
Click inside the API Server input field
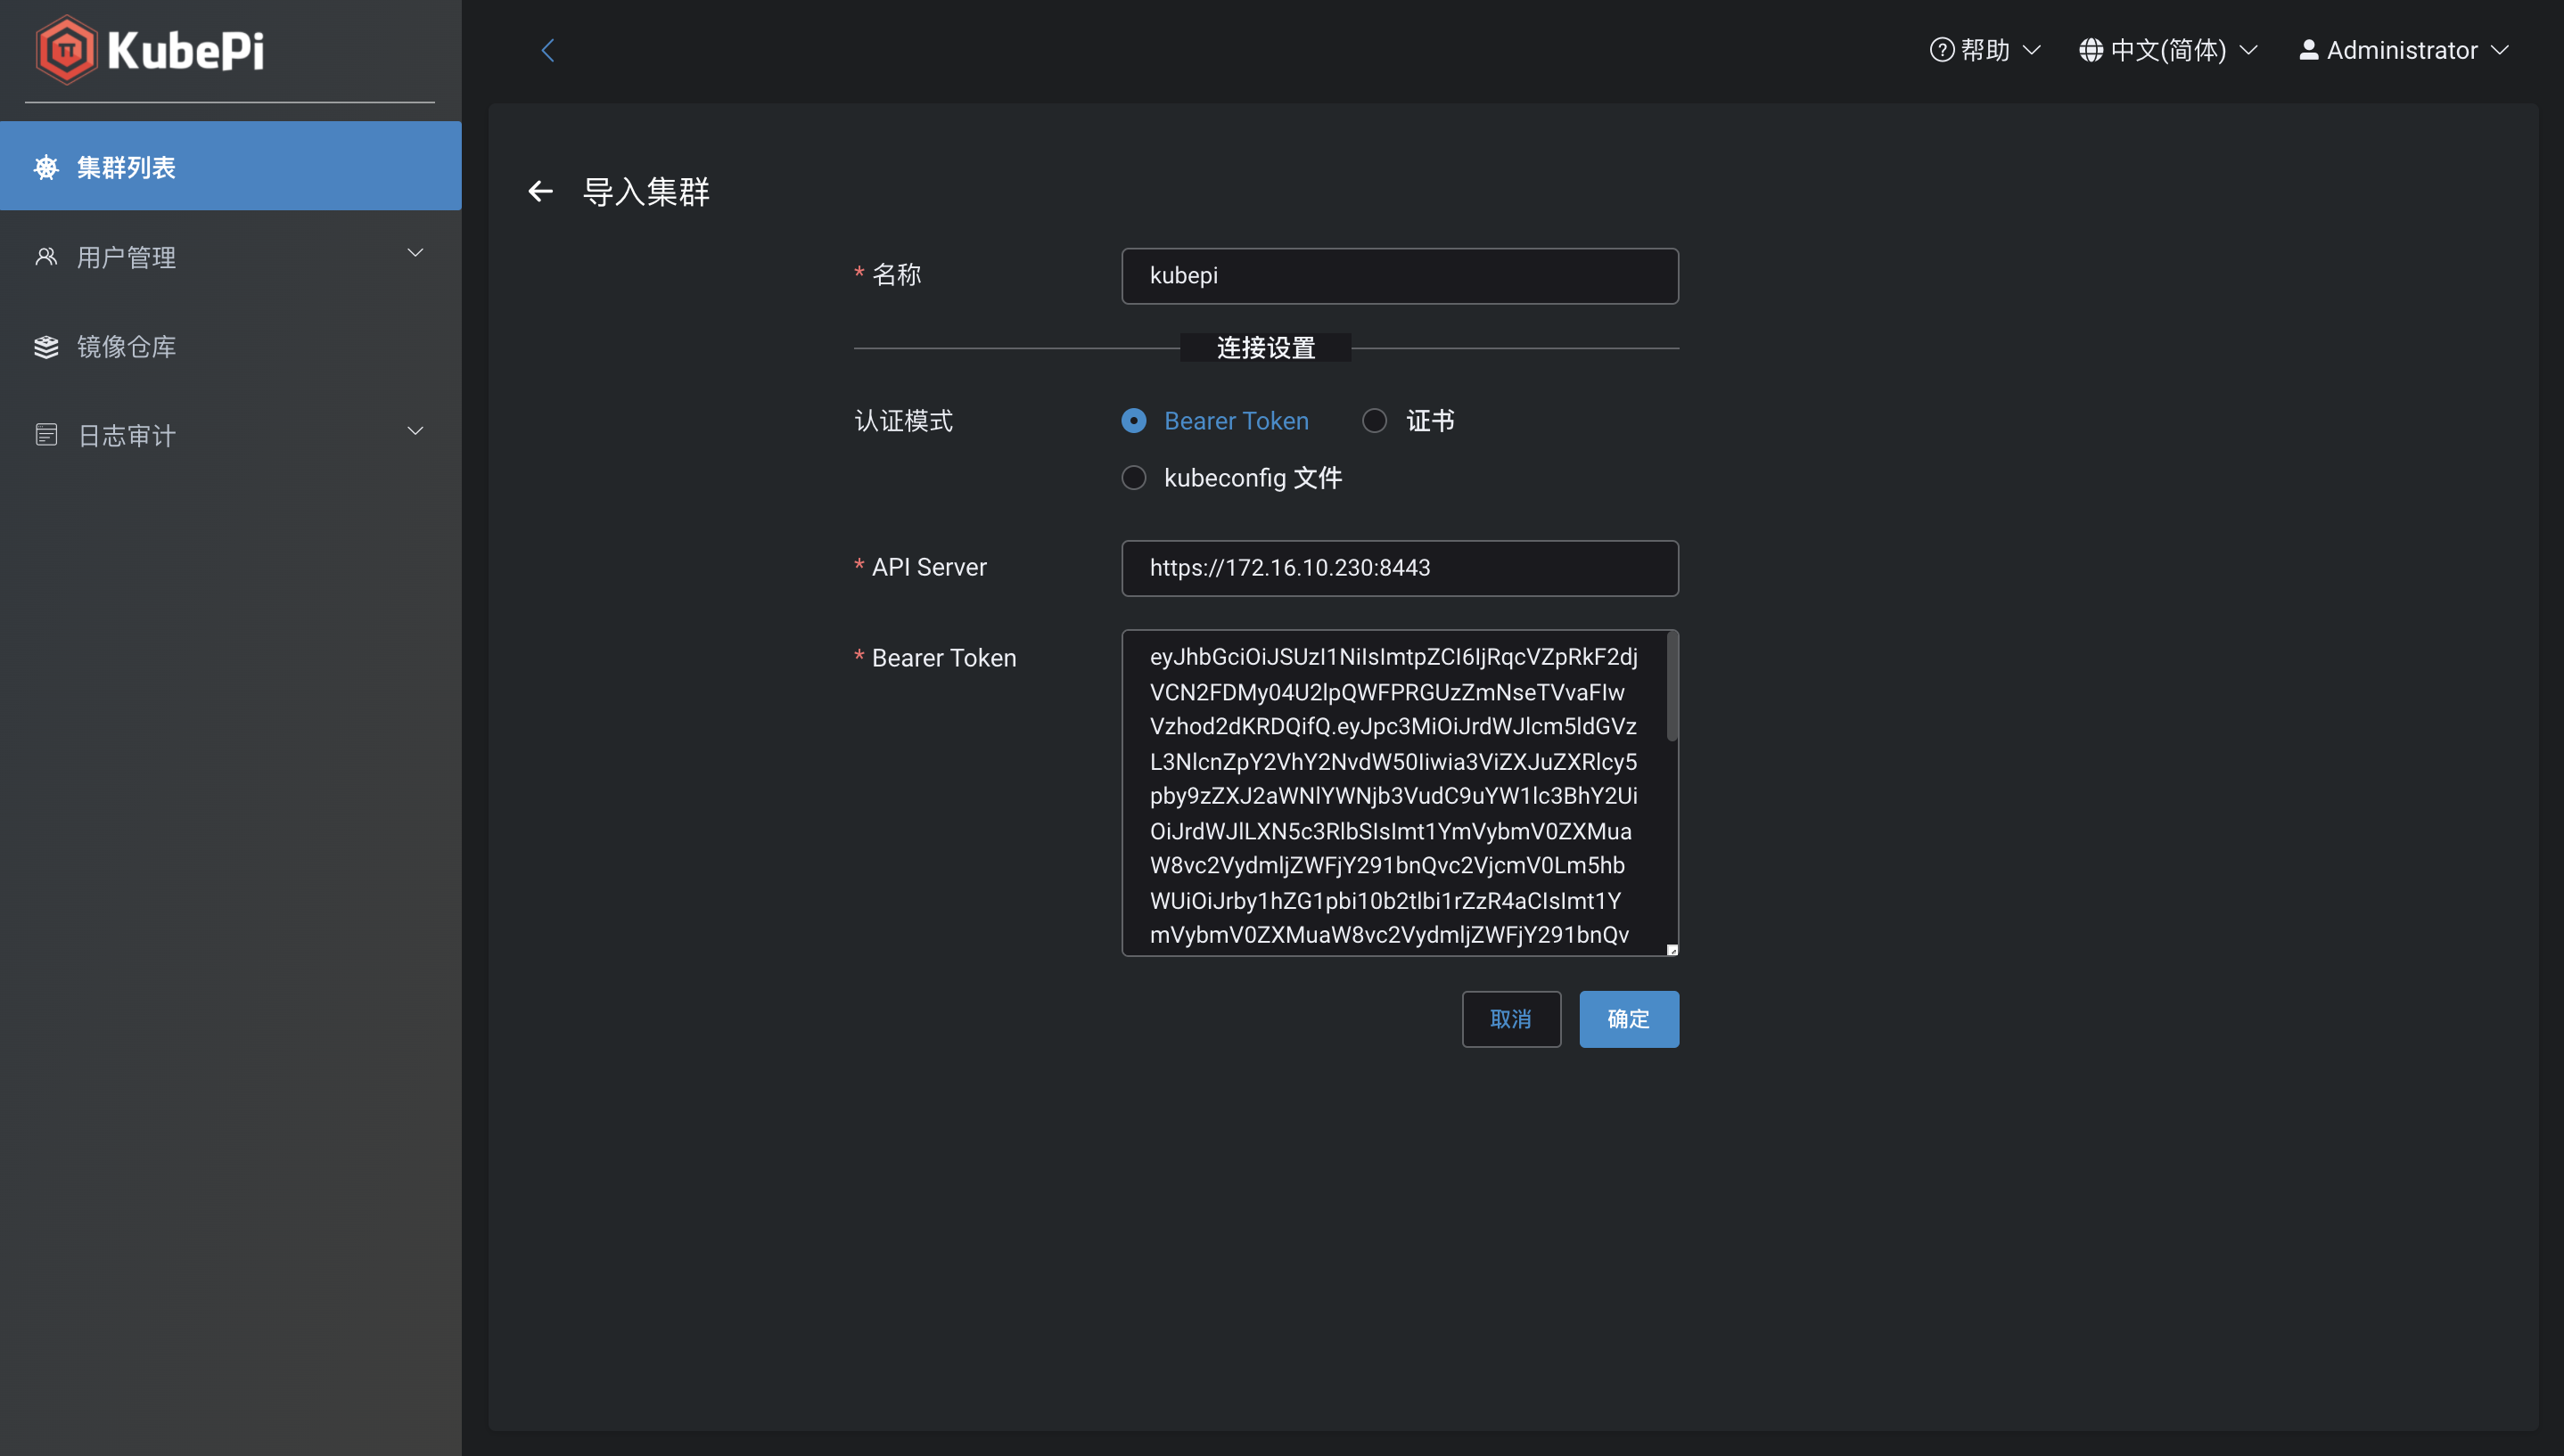click(x=1399, y=568)
